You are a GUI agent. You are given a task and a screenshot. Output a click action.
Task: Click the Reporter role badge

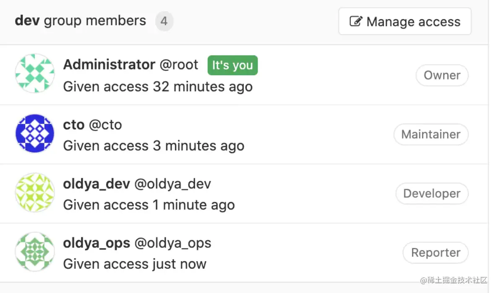coord(436,253)
